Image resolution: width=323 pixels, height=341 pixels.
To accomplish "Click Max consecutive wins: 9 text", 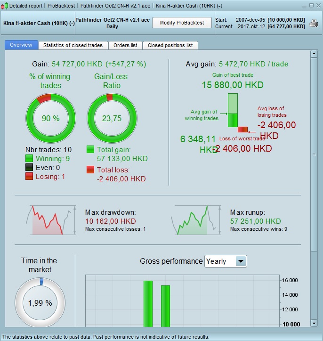I will [x=258, y=229].
